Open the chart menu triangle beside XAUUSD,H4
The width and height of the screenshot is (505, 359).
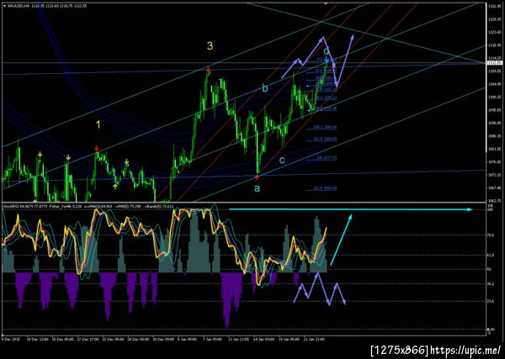click(x=4, y=6)
